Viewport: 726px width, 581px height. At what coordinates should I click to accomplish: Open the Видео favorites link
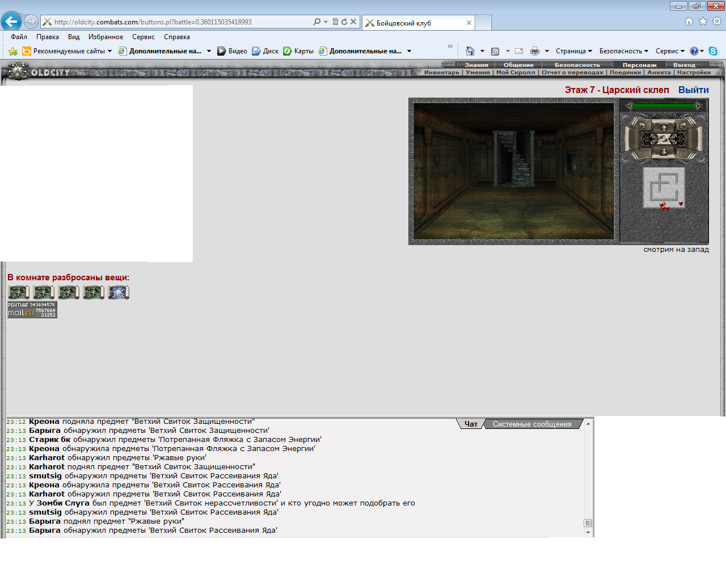point(233,51)
